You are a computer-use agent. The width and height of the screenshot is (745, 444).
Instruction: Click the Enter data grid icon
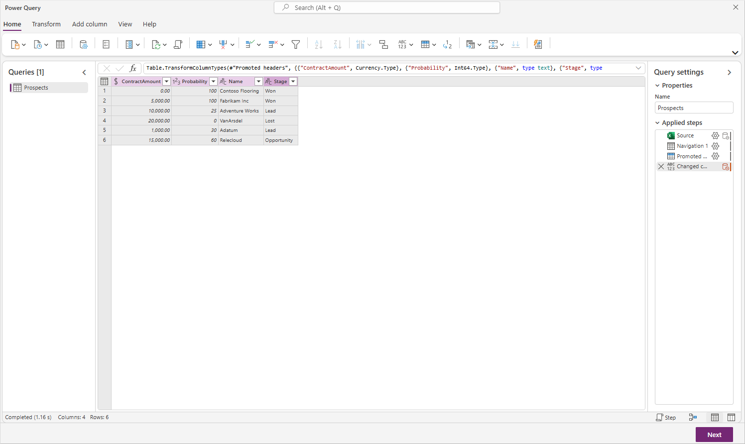pos(60,44)
